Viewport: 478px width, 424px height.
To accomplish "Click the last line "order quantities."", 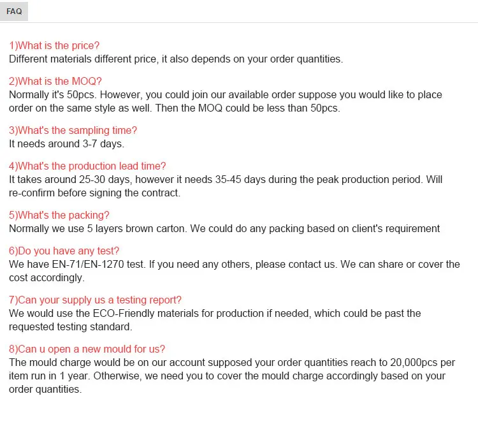I will (x=45, y=390).
